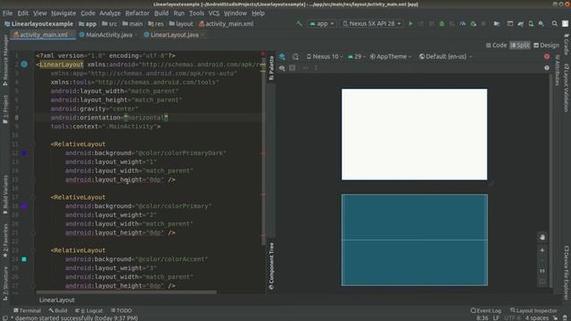Open the Logcat tool window button

[89, 310]
